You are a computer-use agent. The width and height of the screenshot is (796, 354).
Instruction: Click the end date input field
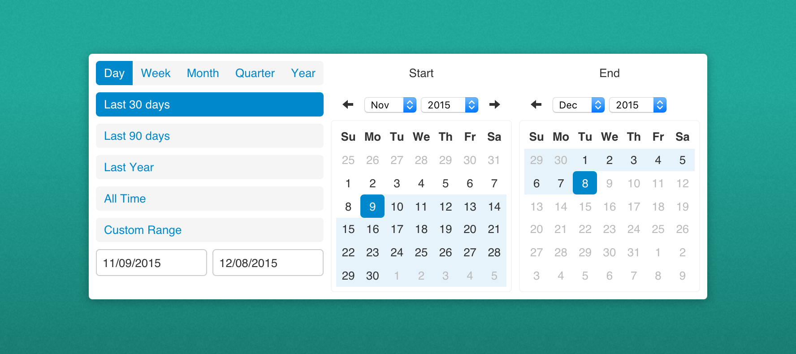pyautogui.click(x=268, y=263)
